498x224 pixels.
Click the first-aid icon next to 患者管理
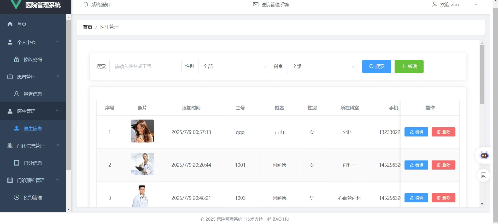pos(10,77)
